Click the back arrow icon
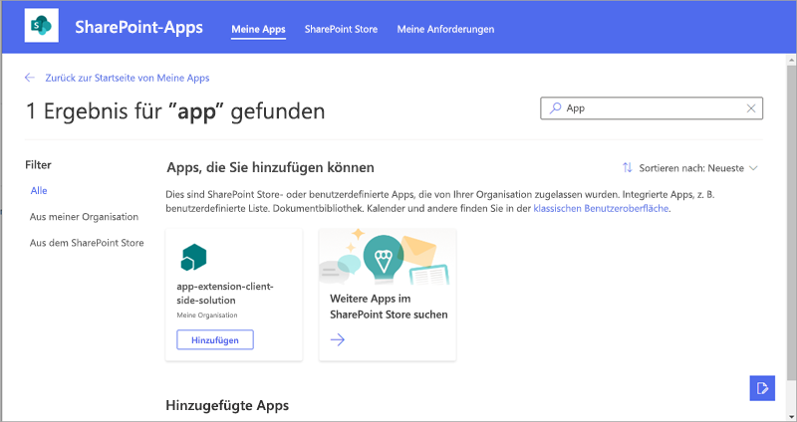The width and height of the screenshot is (797, 422). click(30, 78)
